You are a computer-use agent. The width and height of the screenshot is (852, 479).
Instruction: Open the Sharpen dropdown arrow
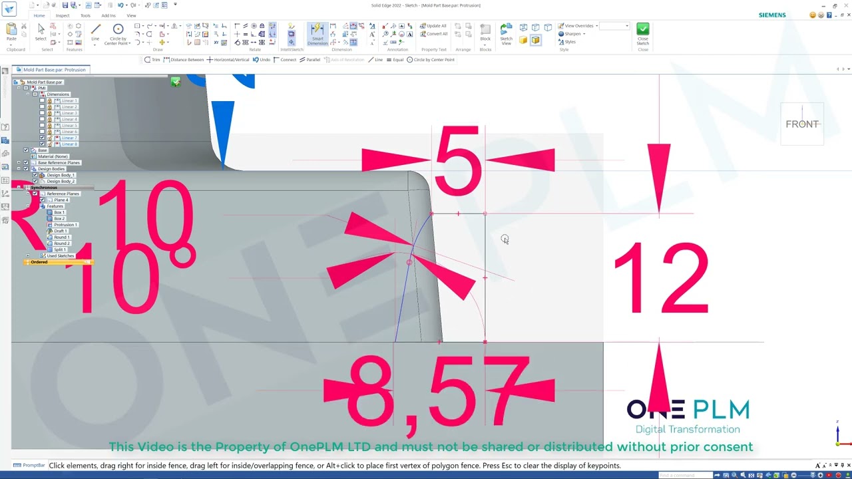[x=584, y=34]
